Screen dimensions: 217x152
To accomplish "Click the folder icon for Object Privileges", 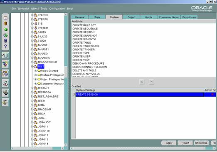I will [x=39, y=80].
